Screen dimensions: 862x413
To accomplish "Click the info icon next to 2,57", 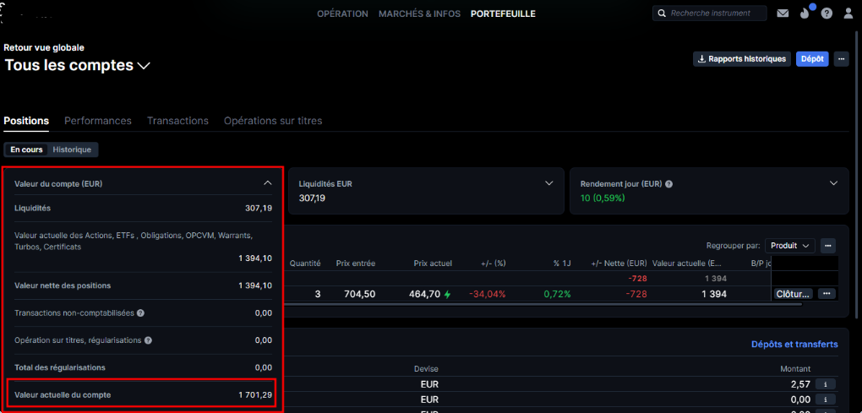I will [824, 384].
